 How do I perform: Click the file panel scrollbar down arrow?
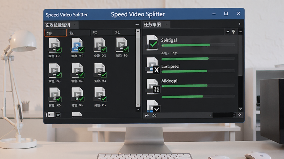point(138,105)
